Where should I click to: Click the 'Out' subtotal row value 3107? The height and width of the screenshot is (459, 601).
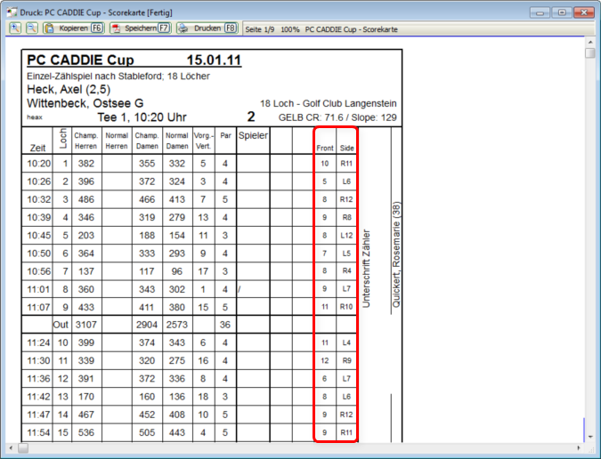85,325
